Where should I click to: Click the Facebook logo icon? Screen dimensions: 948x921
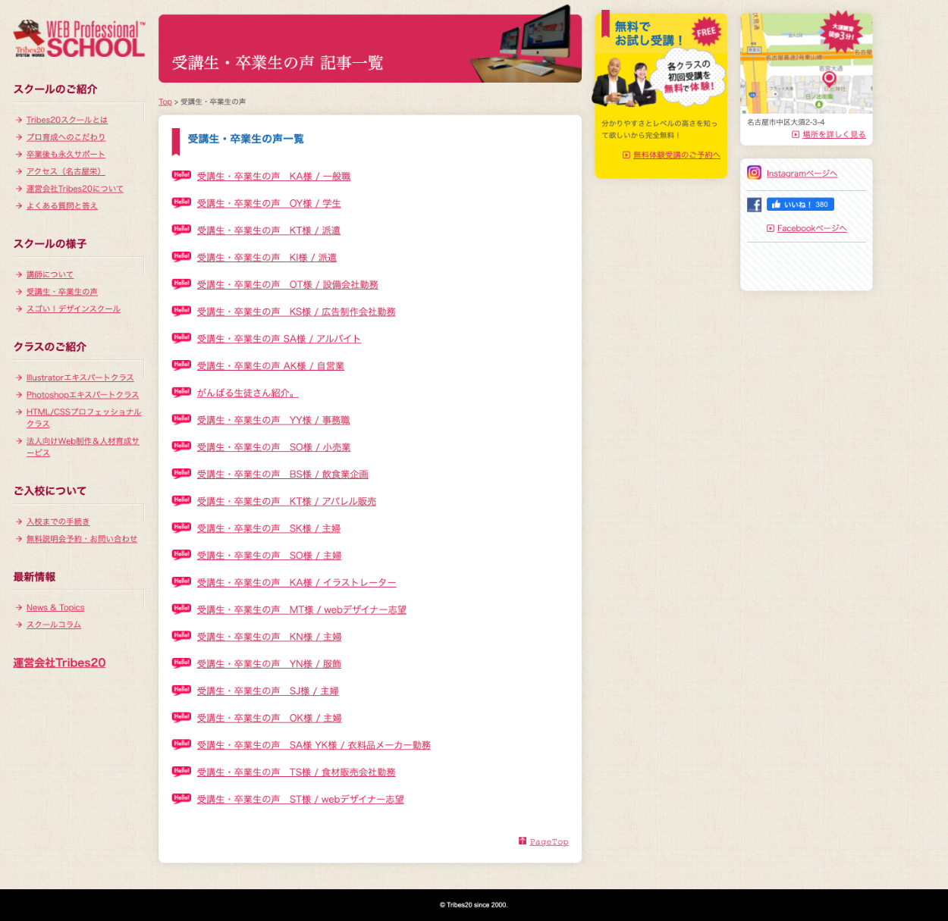[754, 205]
